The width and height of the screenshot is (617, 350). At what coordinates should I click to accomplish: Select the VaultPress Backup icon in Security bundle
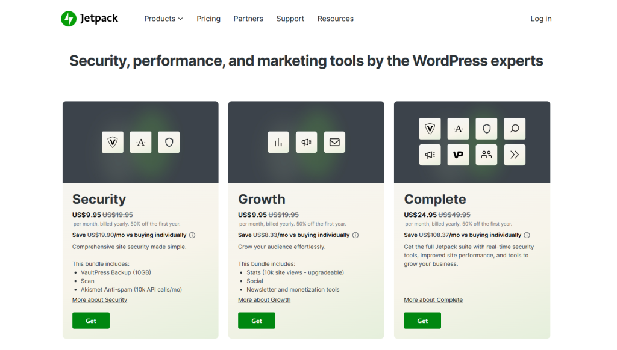click(x=113, y=142)
